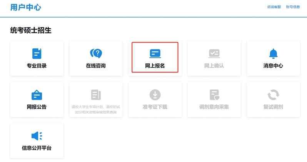307x162 pixels.
Task: Click the 信息公开平台 text label
Action: pos(37,148)
